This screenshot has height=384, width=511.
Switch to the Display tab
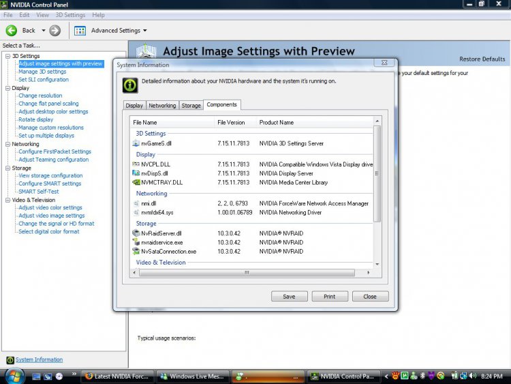(x=134, y=106)
